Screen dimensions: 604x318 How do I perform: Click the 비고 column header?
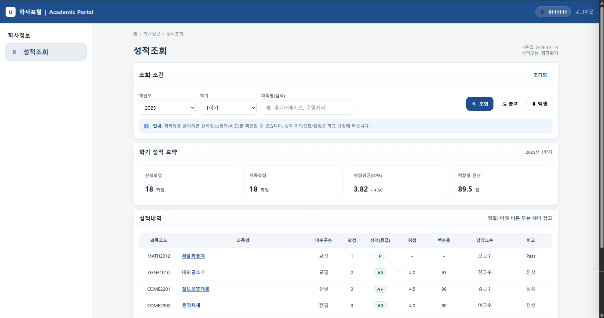pyautogui.click(x=531, y=240)
